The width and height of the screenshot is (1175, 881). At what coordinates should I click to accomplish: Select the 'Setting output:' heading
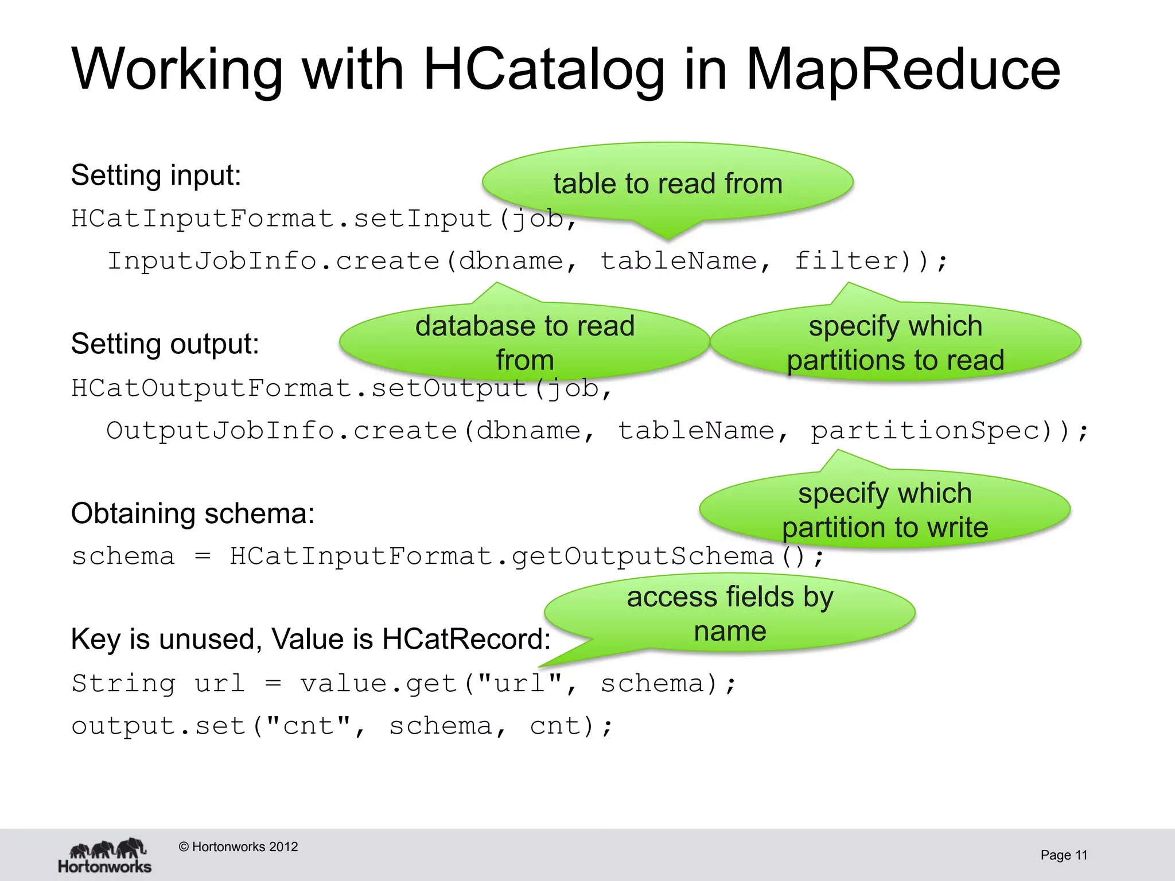click(165, 344)
